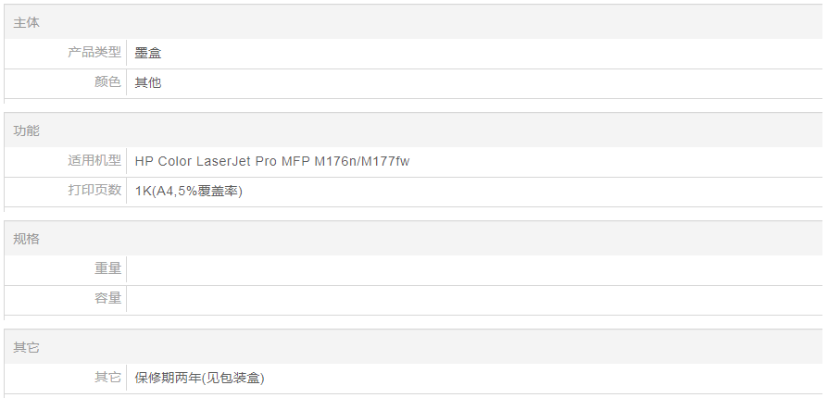
Task: Click the empty 容量 value cell
Action: click(463, 299)
